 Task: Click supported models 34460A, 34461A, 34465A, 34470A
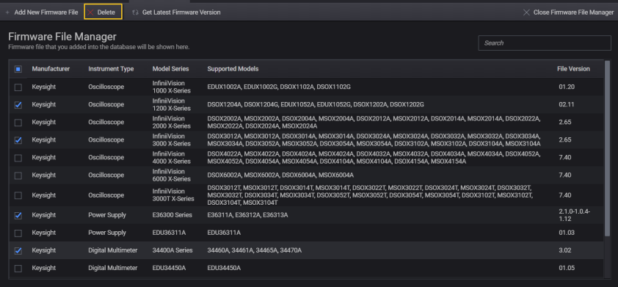pyautogui.click(x=255, y=250)
